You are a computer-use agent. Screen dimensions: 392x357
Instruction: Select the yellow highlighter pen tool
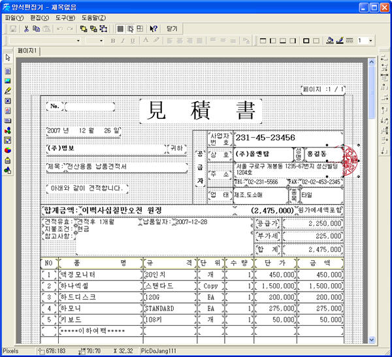[x=8, y=91]
